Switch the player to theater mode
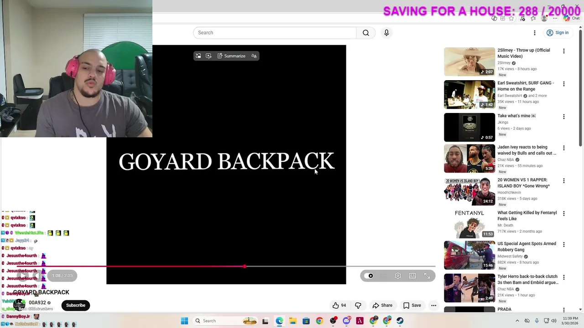Screen dimensions: 584x328 pos(412,276)
